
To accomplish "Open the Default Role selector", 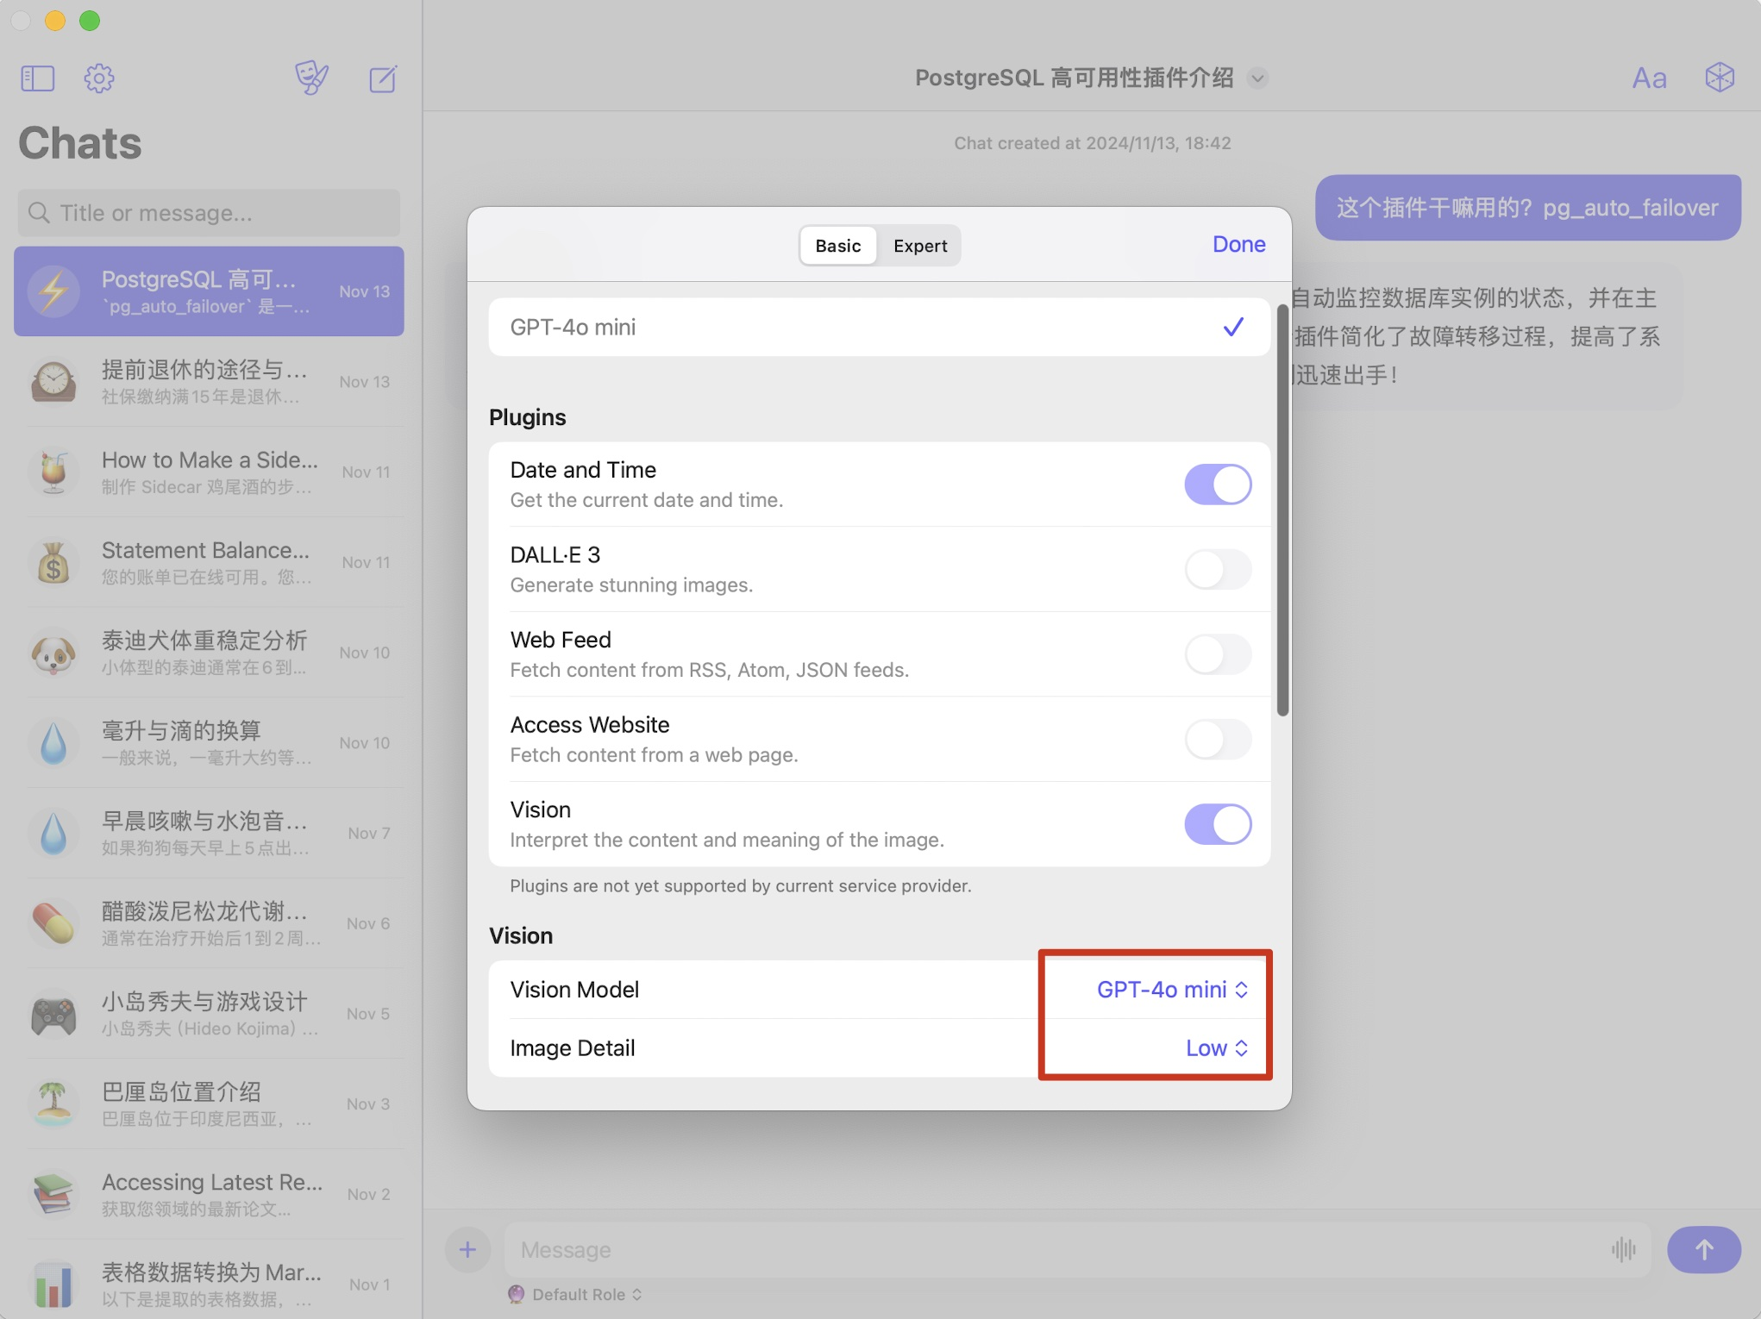I will (577, 1295).
